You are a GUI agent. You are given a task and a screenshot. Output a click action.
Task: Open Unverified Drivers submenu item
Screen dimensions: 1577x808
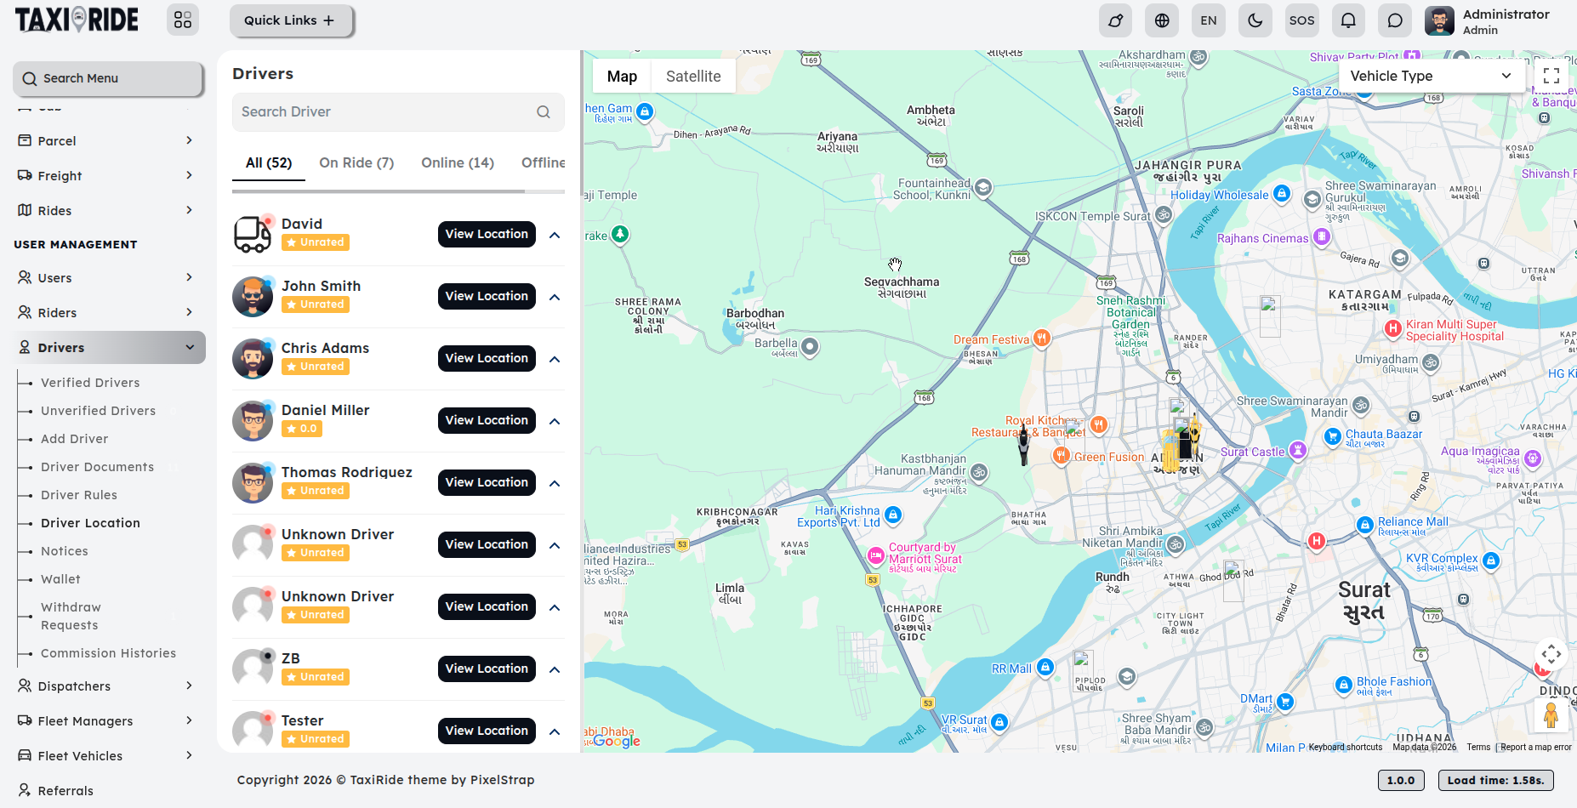pyautogui.click(x=99, y=411)
